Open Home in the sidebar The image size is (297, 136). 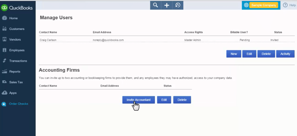click(13, 18)
